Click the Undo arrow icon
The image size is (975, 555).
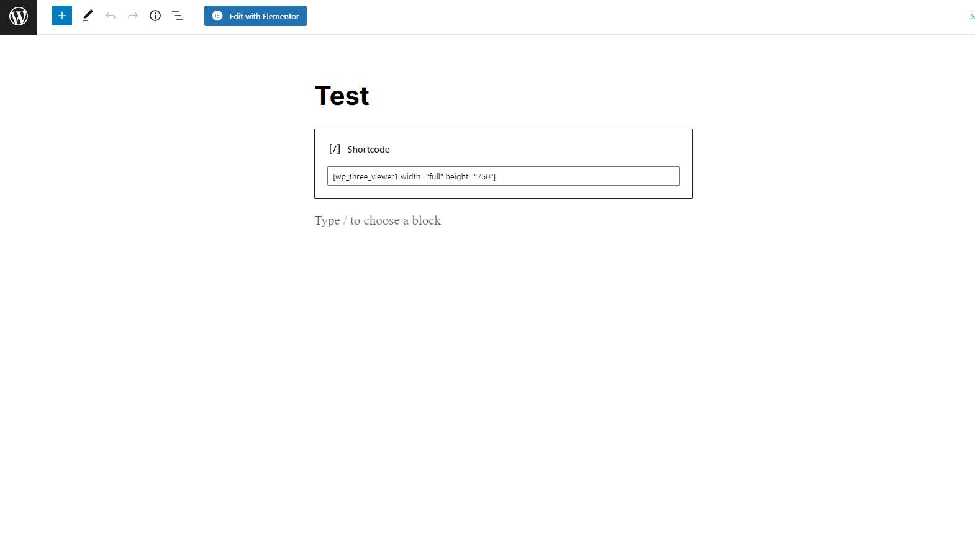111,16
